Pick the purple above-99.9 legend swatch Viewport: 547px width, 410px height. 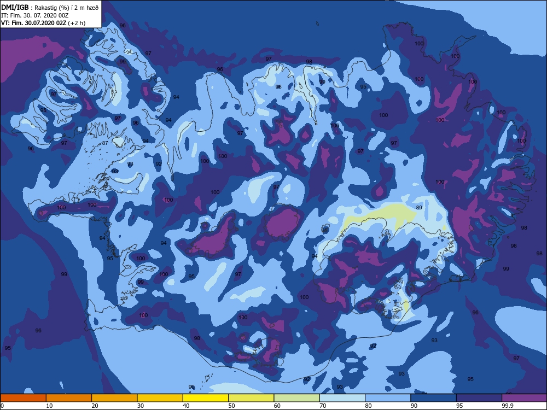(525, 398)
